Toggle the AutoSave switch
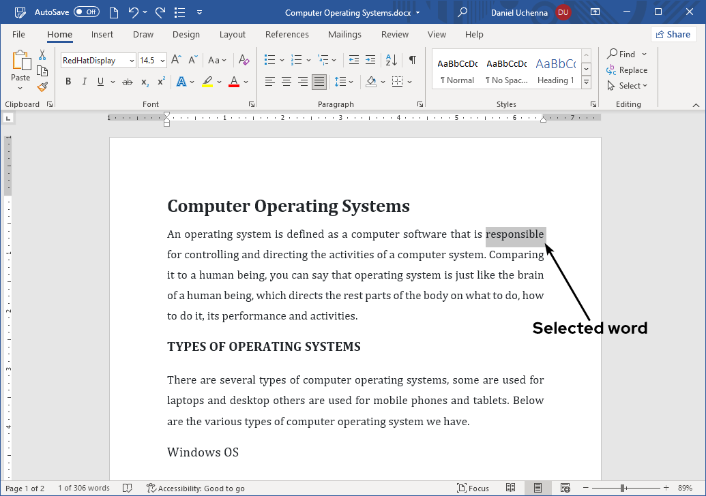This screenshot has width=706, height=496. click(x=87, y=12)
